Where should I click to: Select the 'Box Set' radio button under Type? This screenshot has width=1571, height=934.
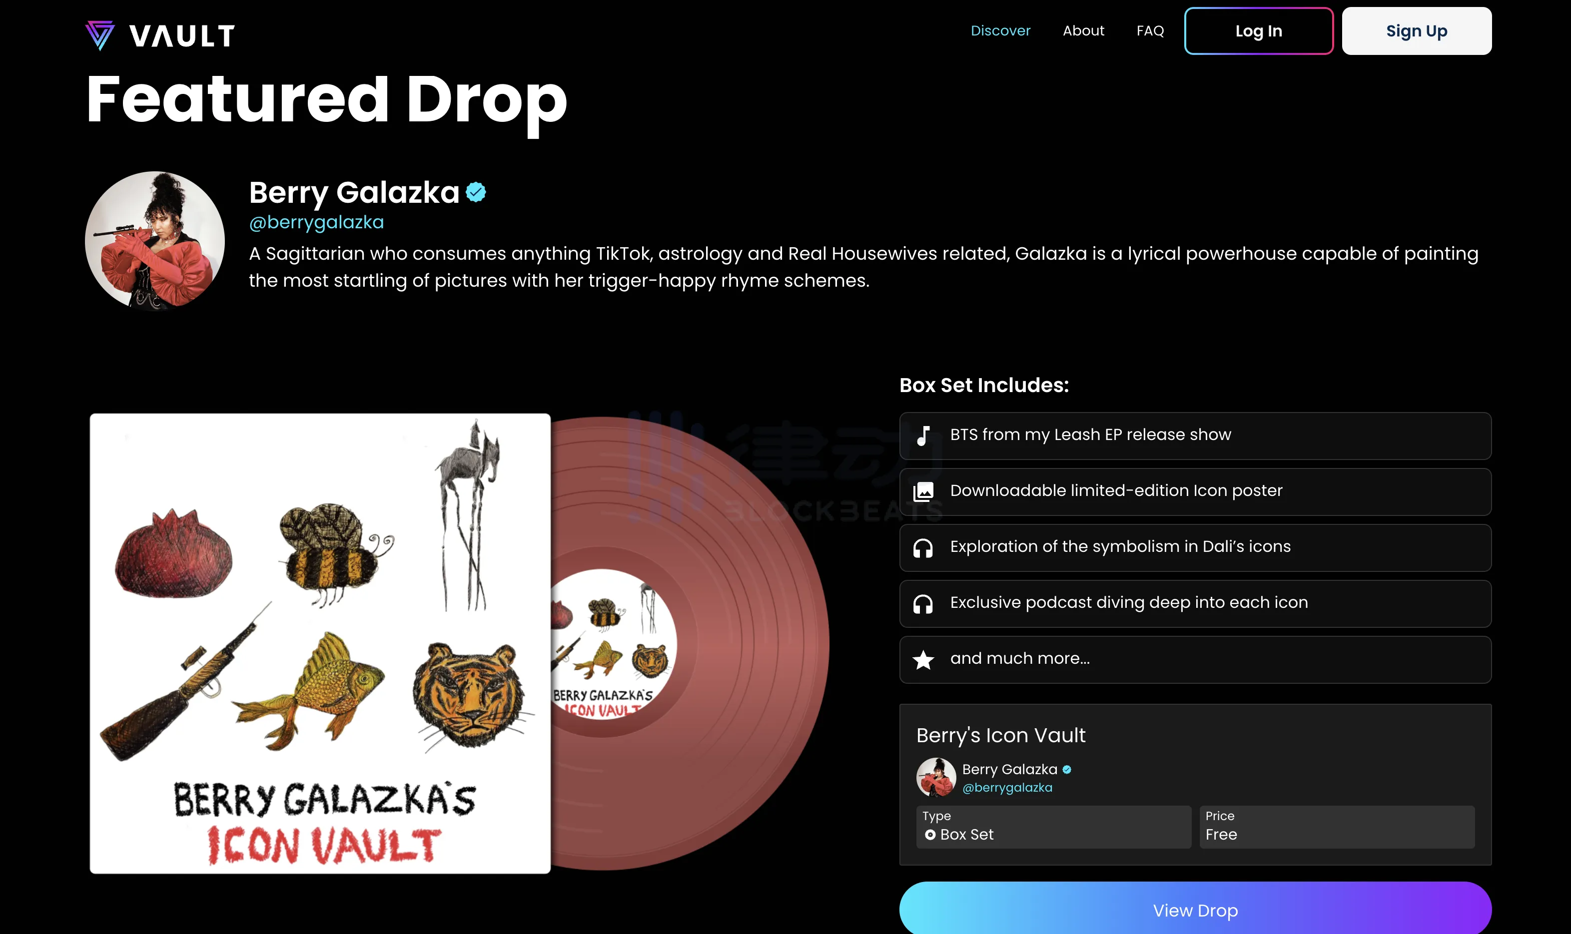(928, 835)
